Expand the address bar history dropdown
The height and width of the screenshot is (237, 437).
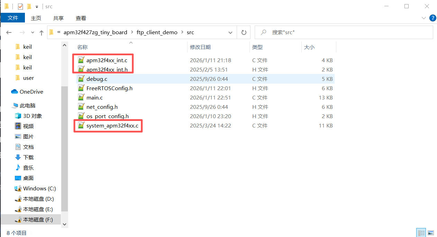point(230,32)
